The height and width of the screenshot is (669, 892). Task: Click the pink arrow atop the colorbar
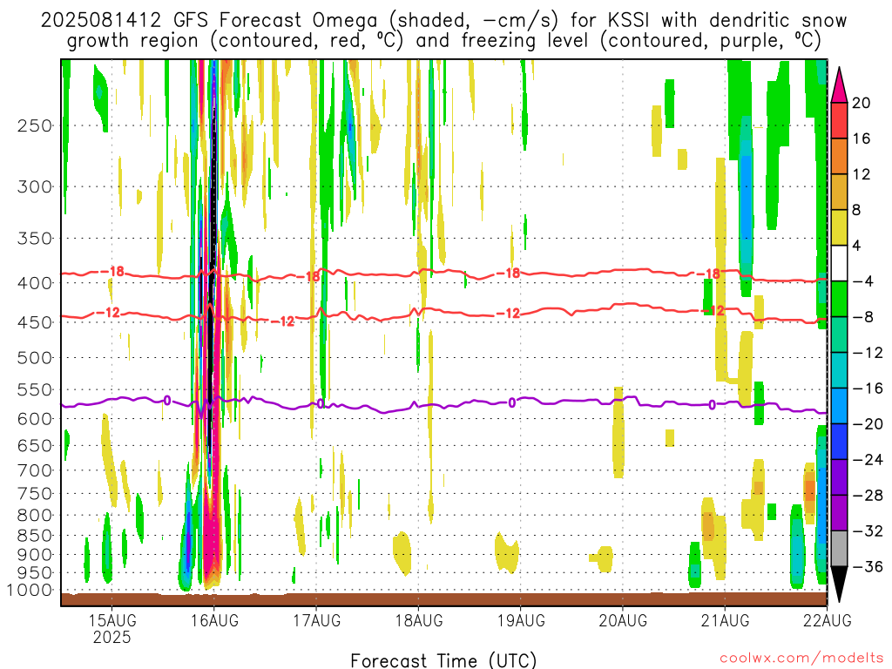[x=839, y=85]
